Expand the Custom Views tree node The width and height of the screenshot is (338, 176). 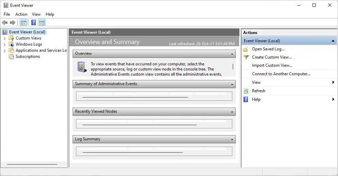tap(4, 38)
